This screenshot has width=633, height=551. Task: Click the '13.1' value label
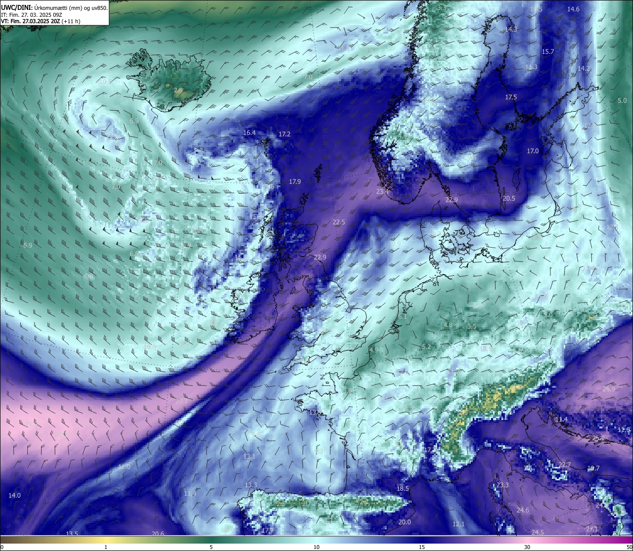click(x=249, y=456)
